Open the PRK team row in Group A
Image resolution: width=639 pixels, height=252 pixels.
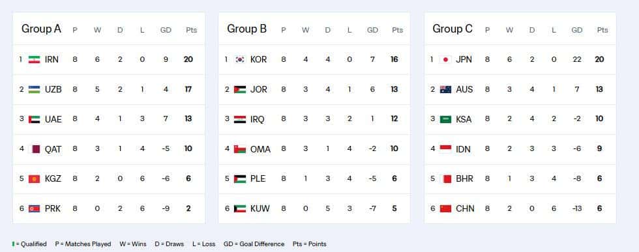pos(109,209)
